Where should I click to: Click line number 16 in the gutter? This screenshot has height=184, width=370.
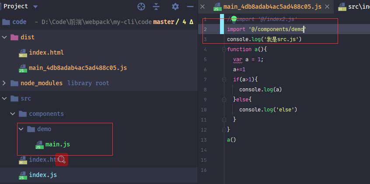pos(204,170)
